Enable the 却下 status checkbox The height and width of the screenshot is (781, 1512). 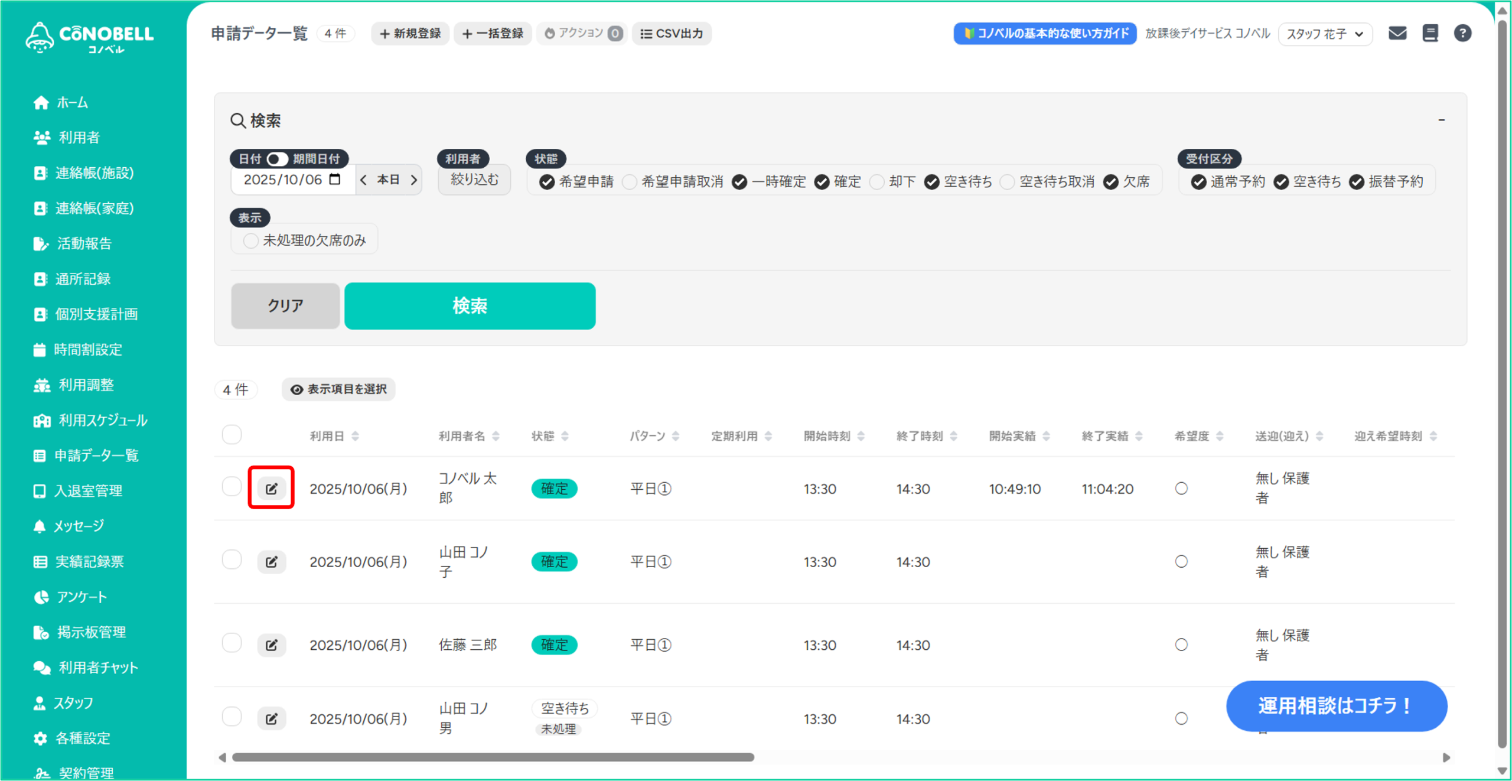coord(877,182)
